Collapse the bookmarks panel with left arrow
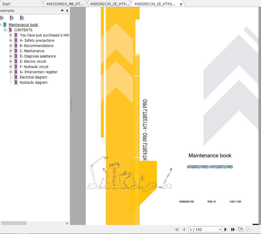The image size is (261, 234). pos(67,11)
